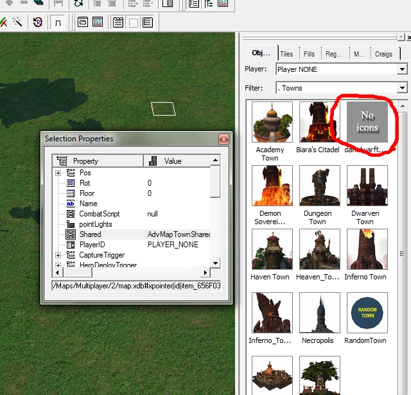Screen dimensions: 411x395
Task: Select the Inferno_To... thumbnail
Action: (272, 313)
